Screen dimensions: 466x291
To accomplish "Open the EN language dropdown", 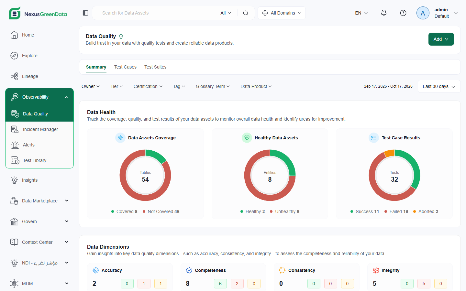I will [x=361, y=13].
